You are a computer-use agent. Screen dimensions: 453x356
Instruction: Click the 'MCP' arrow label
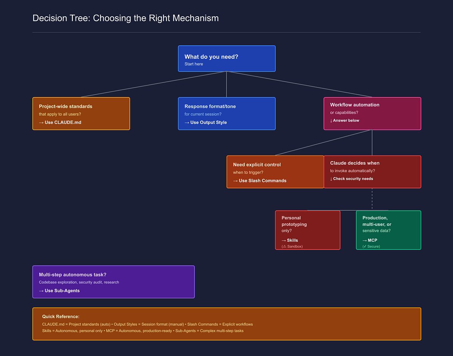370,240
